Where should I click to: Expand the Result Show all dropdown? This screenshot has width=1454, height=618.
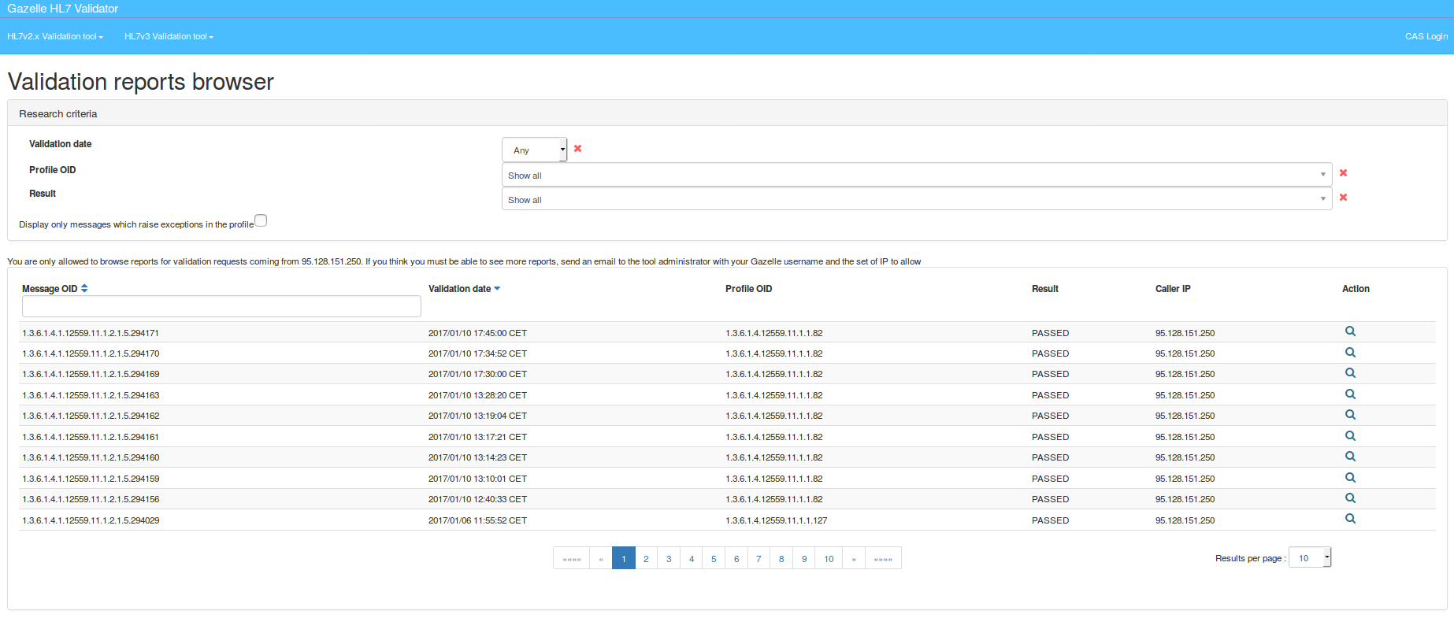(x=917, y=198)
